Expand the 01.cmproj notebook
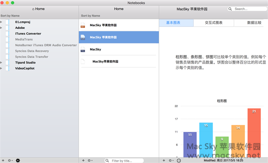The image size is (268, 163). click(x=1, y=22)
